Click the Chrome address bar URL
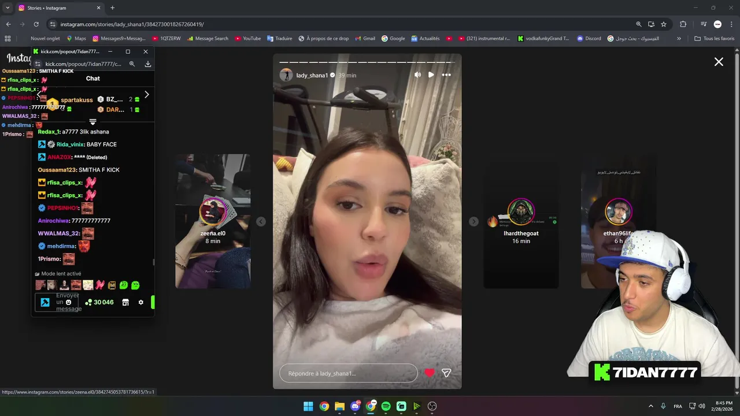Image resolution: width=740 pixels, height=416 pixels. pyautogui.click(x=132, y=24)
